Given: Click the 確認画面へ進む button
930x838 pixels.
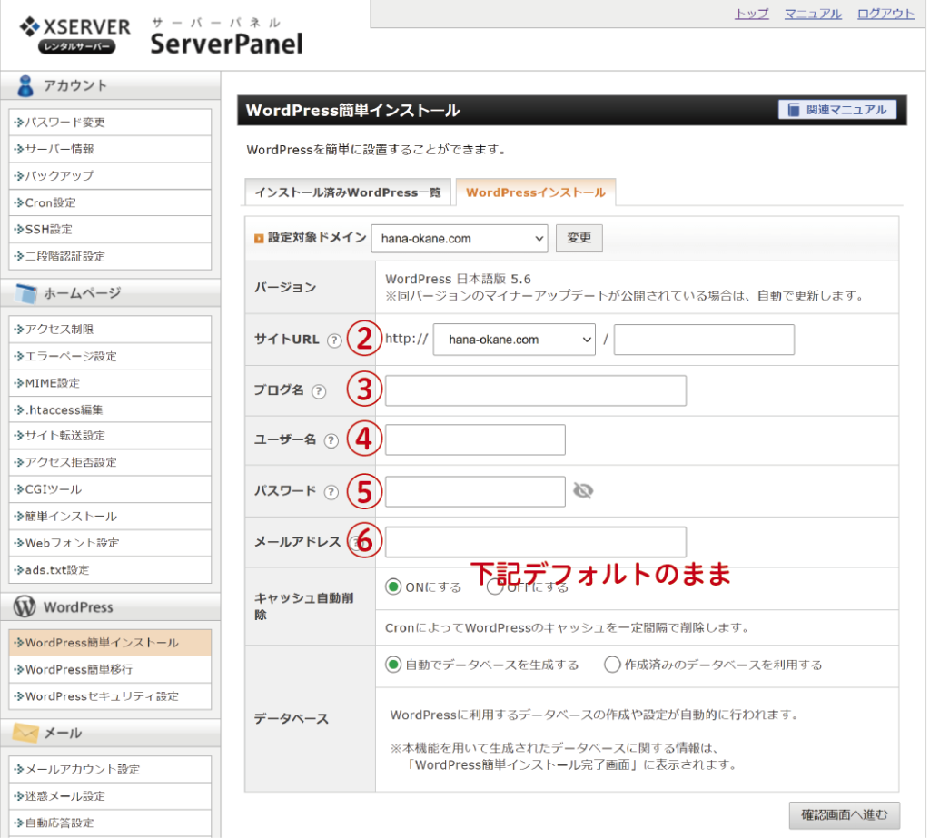Looking at the screenshot, I should click(844, 815).
